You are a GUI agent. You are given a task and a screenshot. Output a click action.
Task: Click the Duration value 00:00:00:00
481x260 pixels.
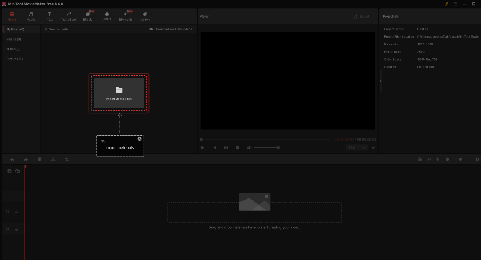pos(425,67)
